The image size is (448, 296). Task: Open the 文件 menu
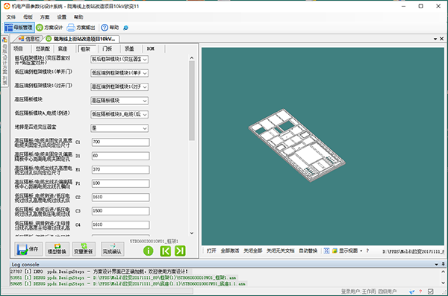click(x=11, y=17)
